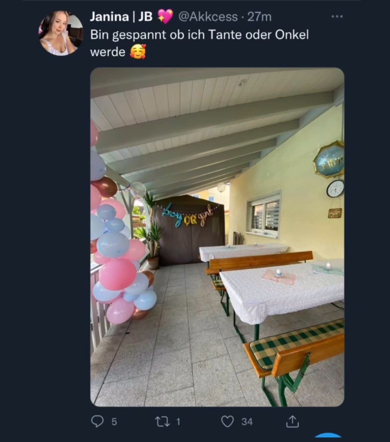This screenshot has height=442, width=390.
Task: View the retweet count of 1
Action: pyautogui.click(x=178, y=422)
